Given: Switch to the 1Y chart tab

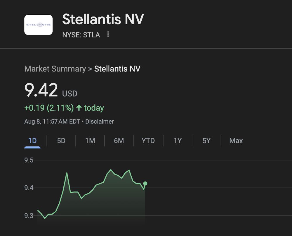Looking at the screenshot, I should pos(178,141).
